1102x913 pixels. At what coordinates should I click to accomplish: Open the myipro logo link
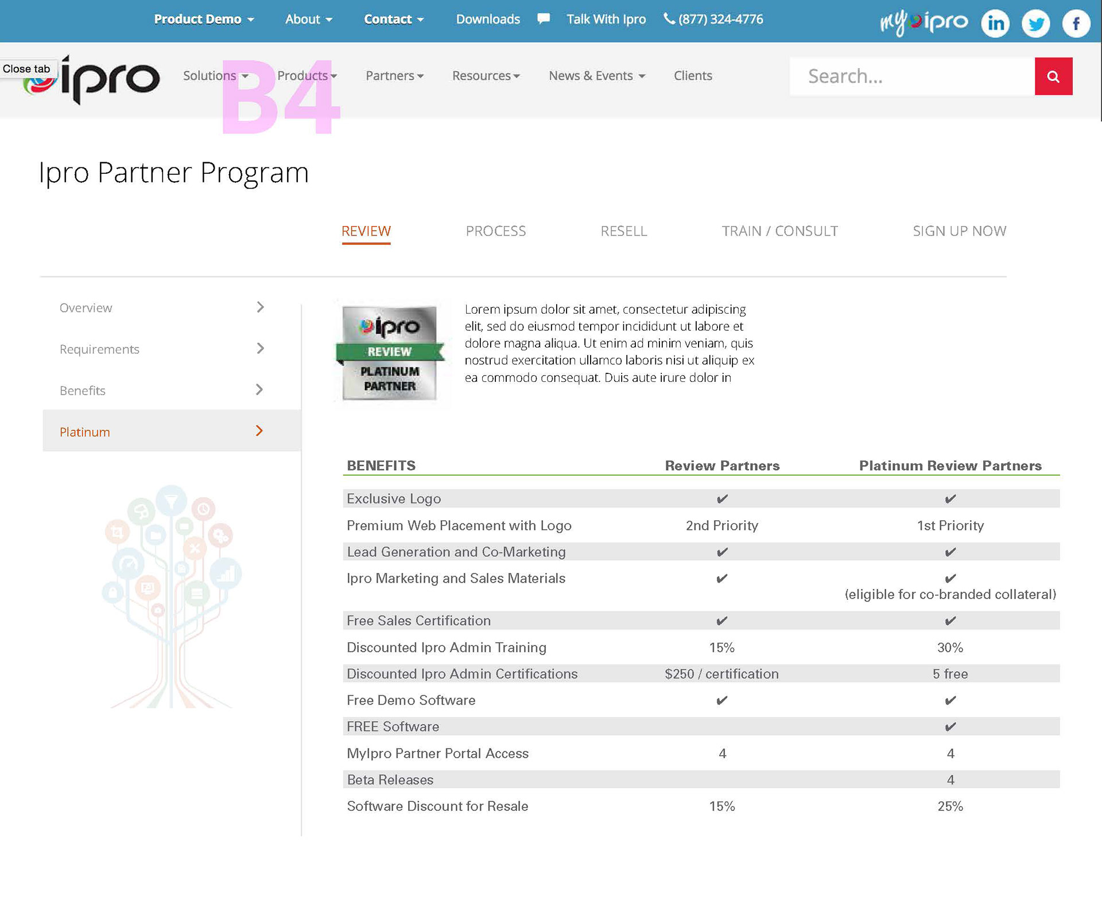point(924,23)
